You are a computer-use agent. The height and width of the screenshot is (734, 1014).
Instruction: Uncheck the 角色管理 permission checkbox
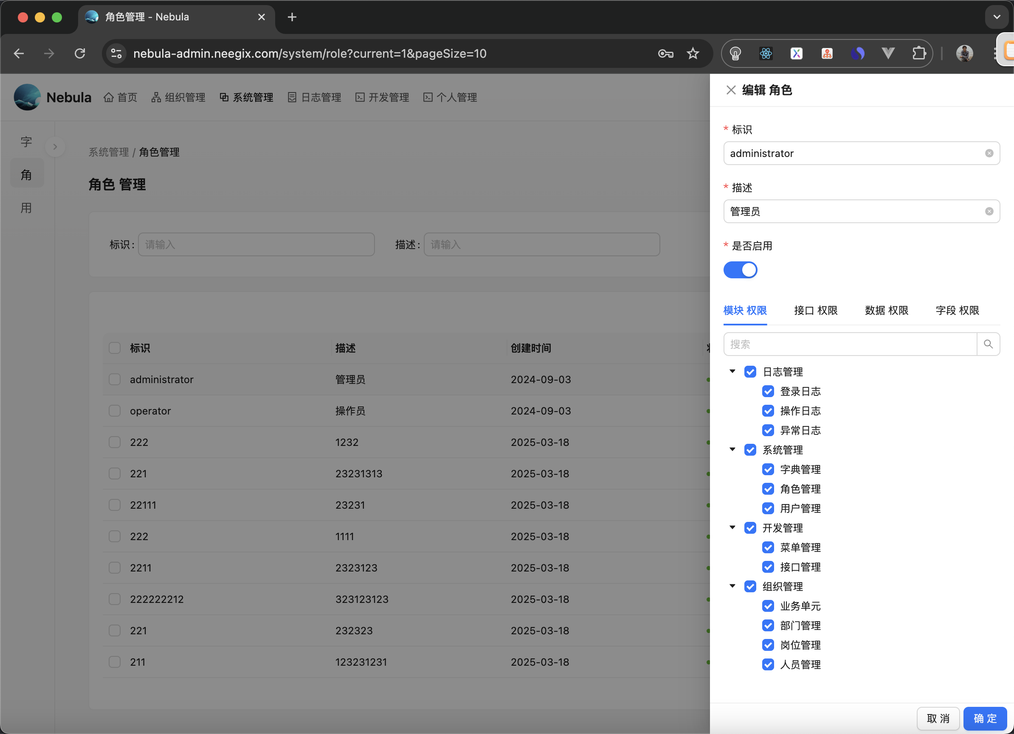pos(768,489)
